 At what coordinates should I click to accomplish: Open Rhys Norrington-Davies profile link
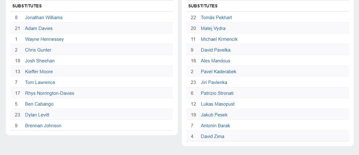(x=49, y=93)
